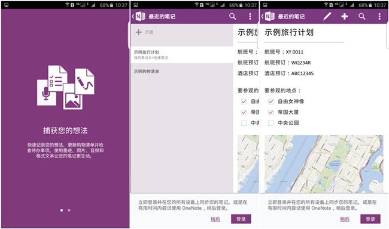Viewport: 389px width, 229px height.
Task: Tap the back chevron in the middle screen header
Action: (133, 17)
